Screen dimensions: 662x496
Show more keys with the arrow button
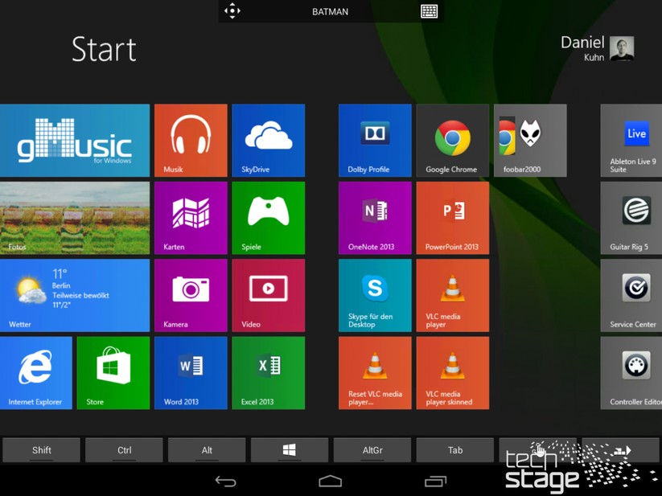pos(621,450)
